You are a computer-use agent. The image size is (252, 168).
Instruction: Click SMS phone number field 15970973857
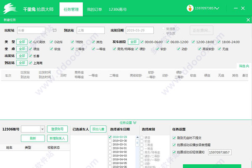tap(220, 152)
